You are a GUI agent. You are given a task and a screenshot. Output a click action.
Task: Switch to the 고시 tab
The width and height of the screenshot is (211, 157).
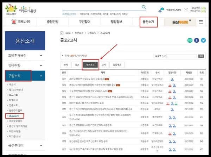coord(103,65)
